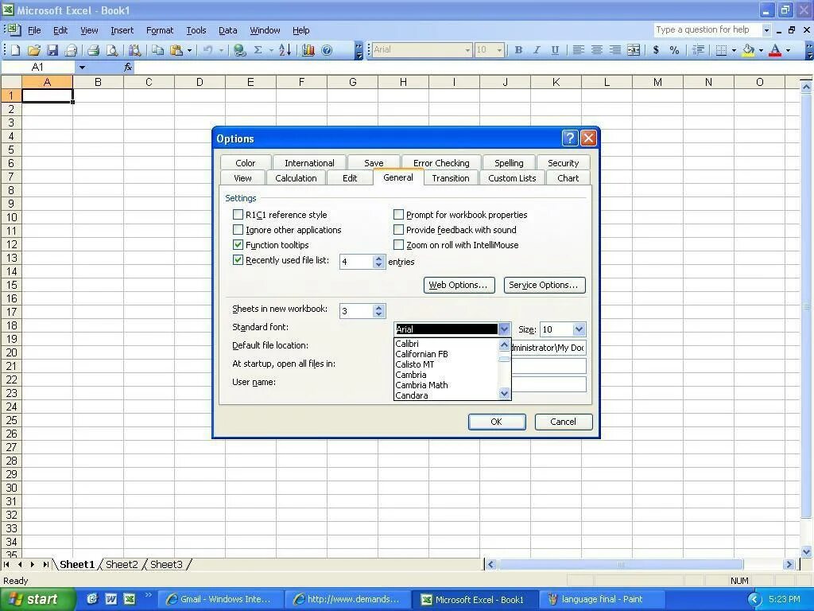Click the Print Preview icon
This screenshot has width=814, height=611.
[x=111, y=50]
